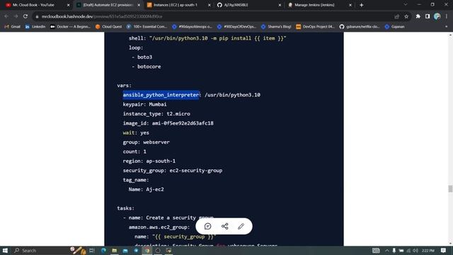Open the tab search dropdown arrow

(406, 5)
